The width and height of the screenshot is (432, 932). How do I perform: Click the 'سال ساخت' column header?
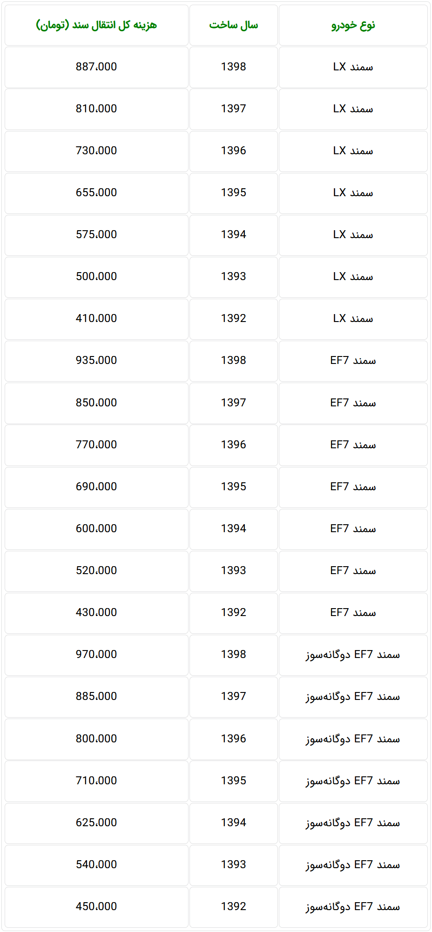click(x=233, y=25)
